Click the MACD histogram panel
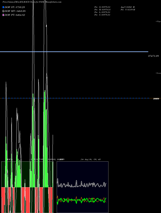This screenshot has height=213, width=161. (x=27, y=187)
